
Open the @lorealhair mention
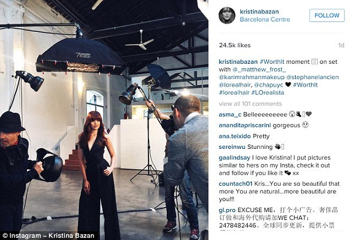(x=235, y=85)
